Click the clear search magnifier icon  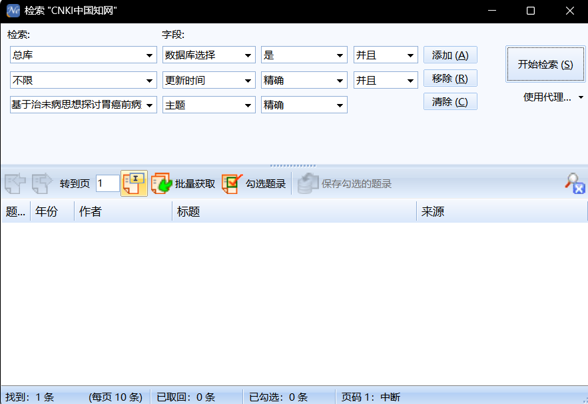[x=575, y=183]
